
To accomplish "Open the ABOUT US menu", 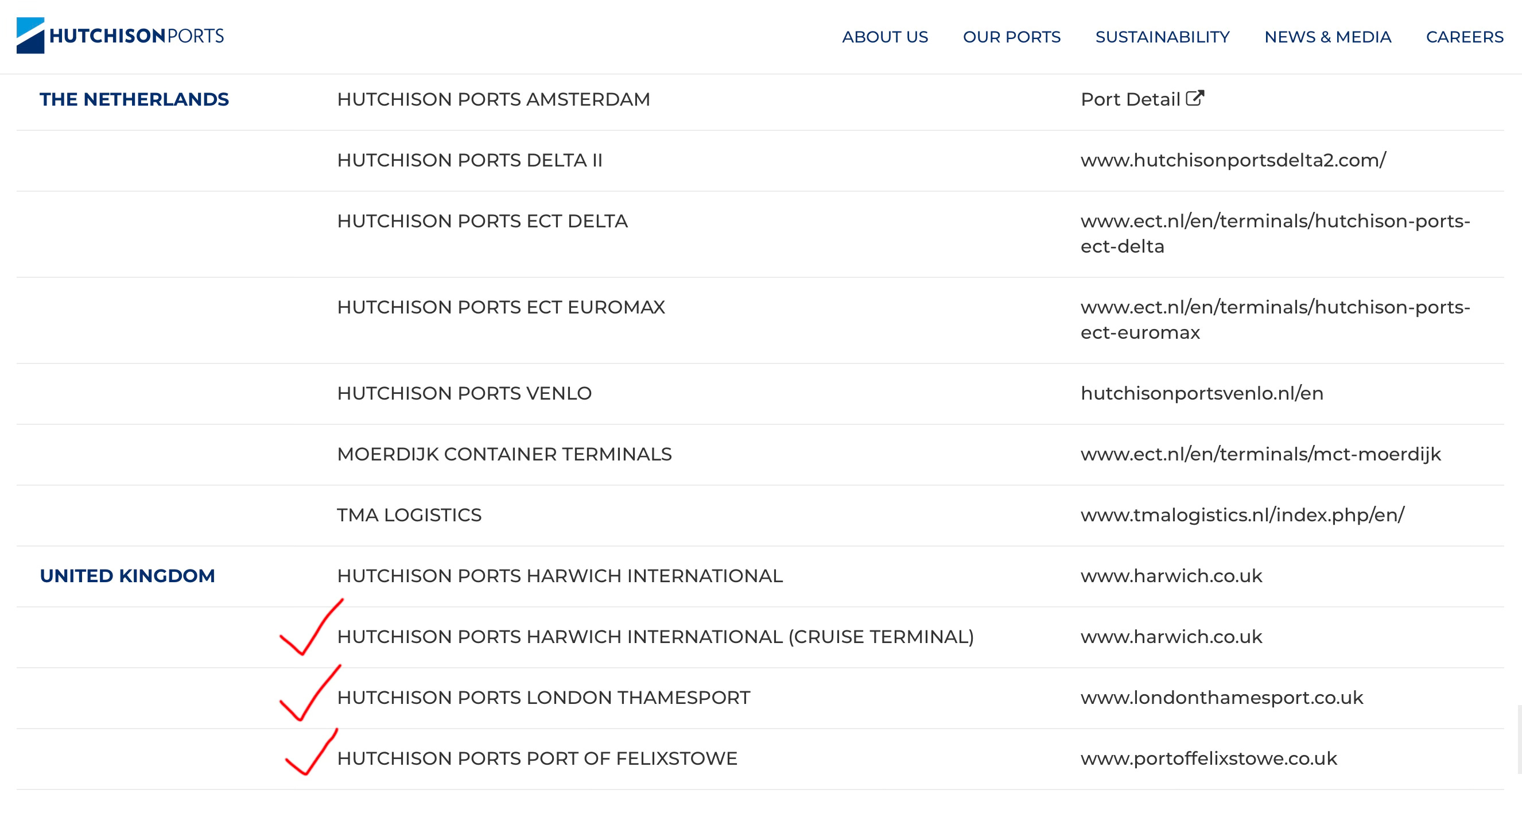I will click(x=884, y=37).
